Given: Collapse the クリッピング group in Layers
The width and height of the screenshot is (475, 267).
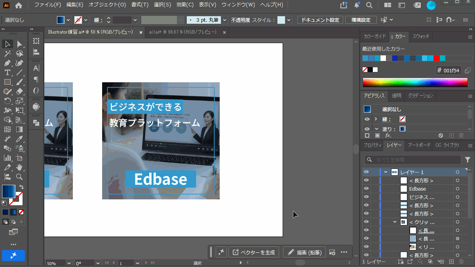Looking at the screenshot, I should (x=395, y=222).
